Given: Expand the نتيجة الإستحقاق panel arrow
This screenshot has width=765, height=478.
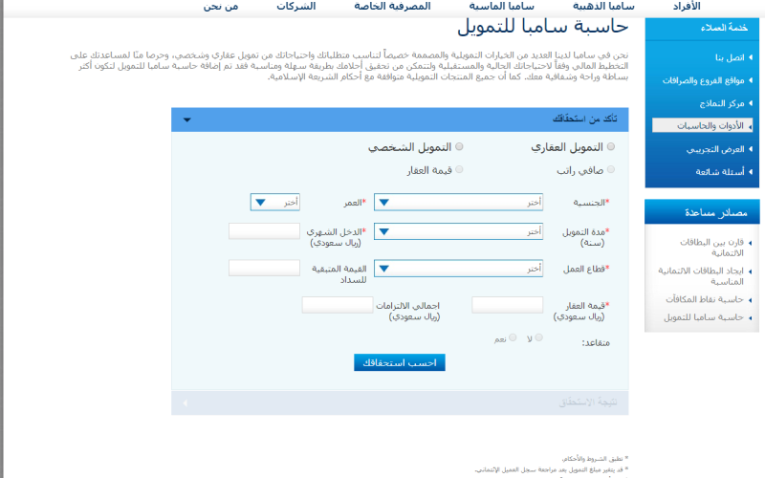Looking at the screenshot, I should 185,402.
